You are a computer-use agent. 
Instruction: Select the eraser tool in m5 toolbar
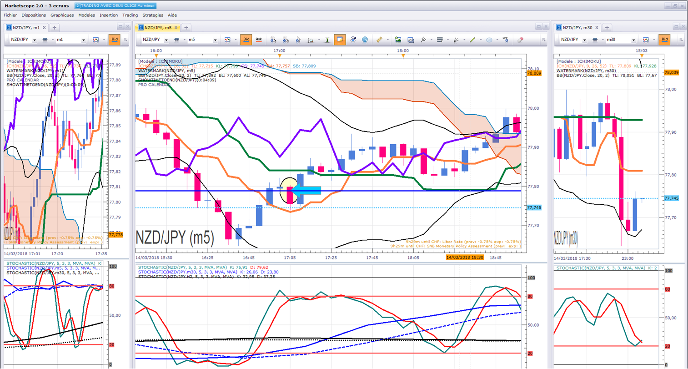(521, 40)
